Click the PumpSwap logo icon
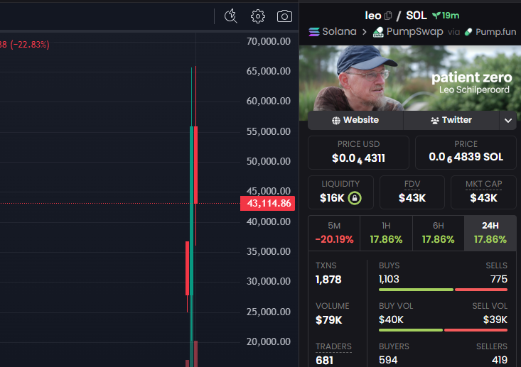 (378, 32)
